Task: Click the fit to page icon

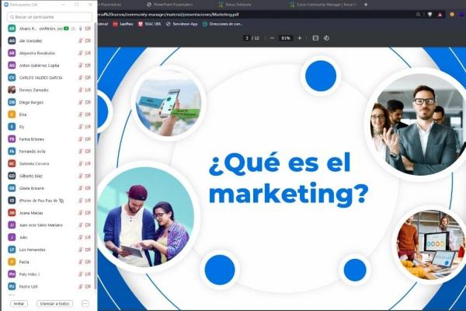Action: [315, 37]
